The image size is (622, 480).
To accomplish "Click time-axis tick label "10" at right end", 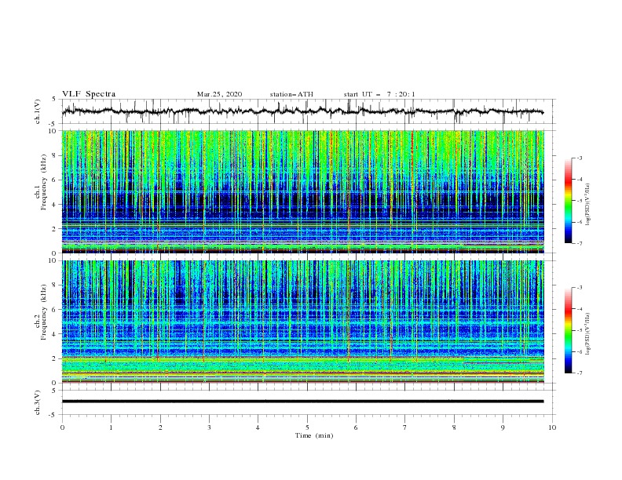I will (552, 427).
